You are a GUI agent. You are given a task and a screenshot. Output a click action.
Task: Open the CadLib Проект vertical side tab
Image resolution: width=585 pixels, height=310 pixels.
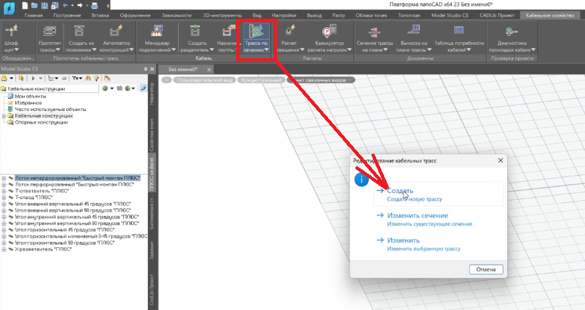pyautogui.click(x=152, y=289)
